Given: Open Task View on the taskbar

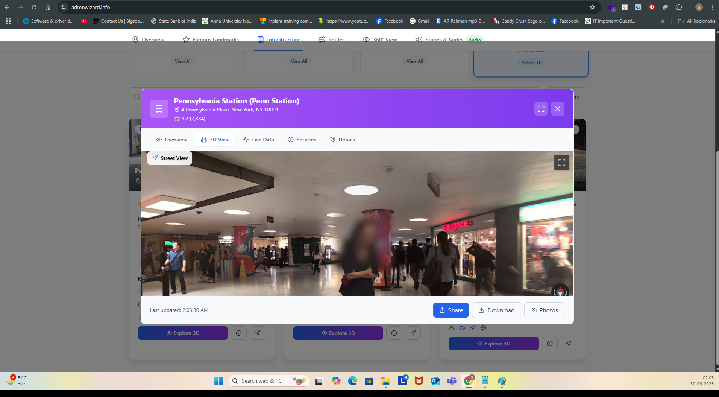Looking at the screenshot, I should coord(319,381).
